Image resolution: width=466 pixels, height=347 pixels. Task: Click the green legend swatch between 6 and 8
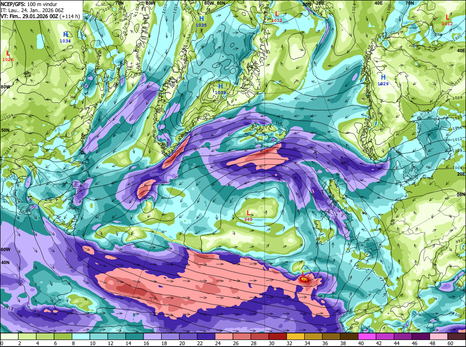click(63, 336)
